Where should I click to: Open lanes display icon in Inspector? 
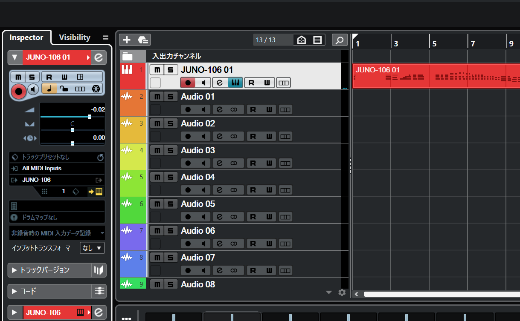80,89
